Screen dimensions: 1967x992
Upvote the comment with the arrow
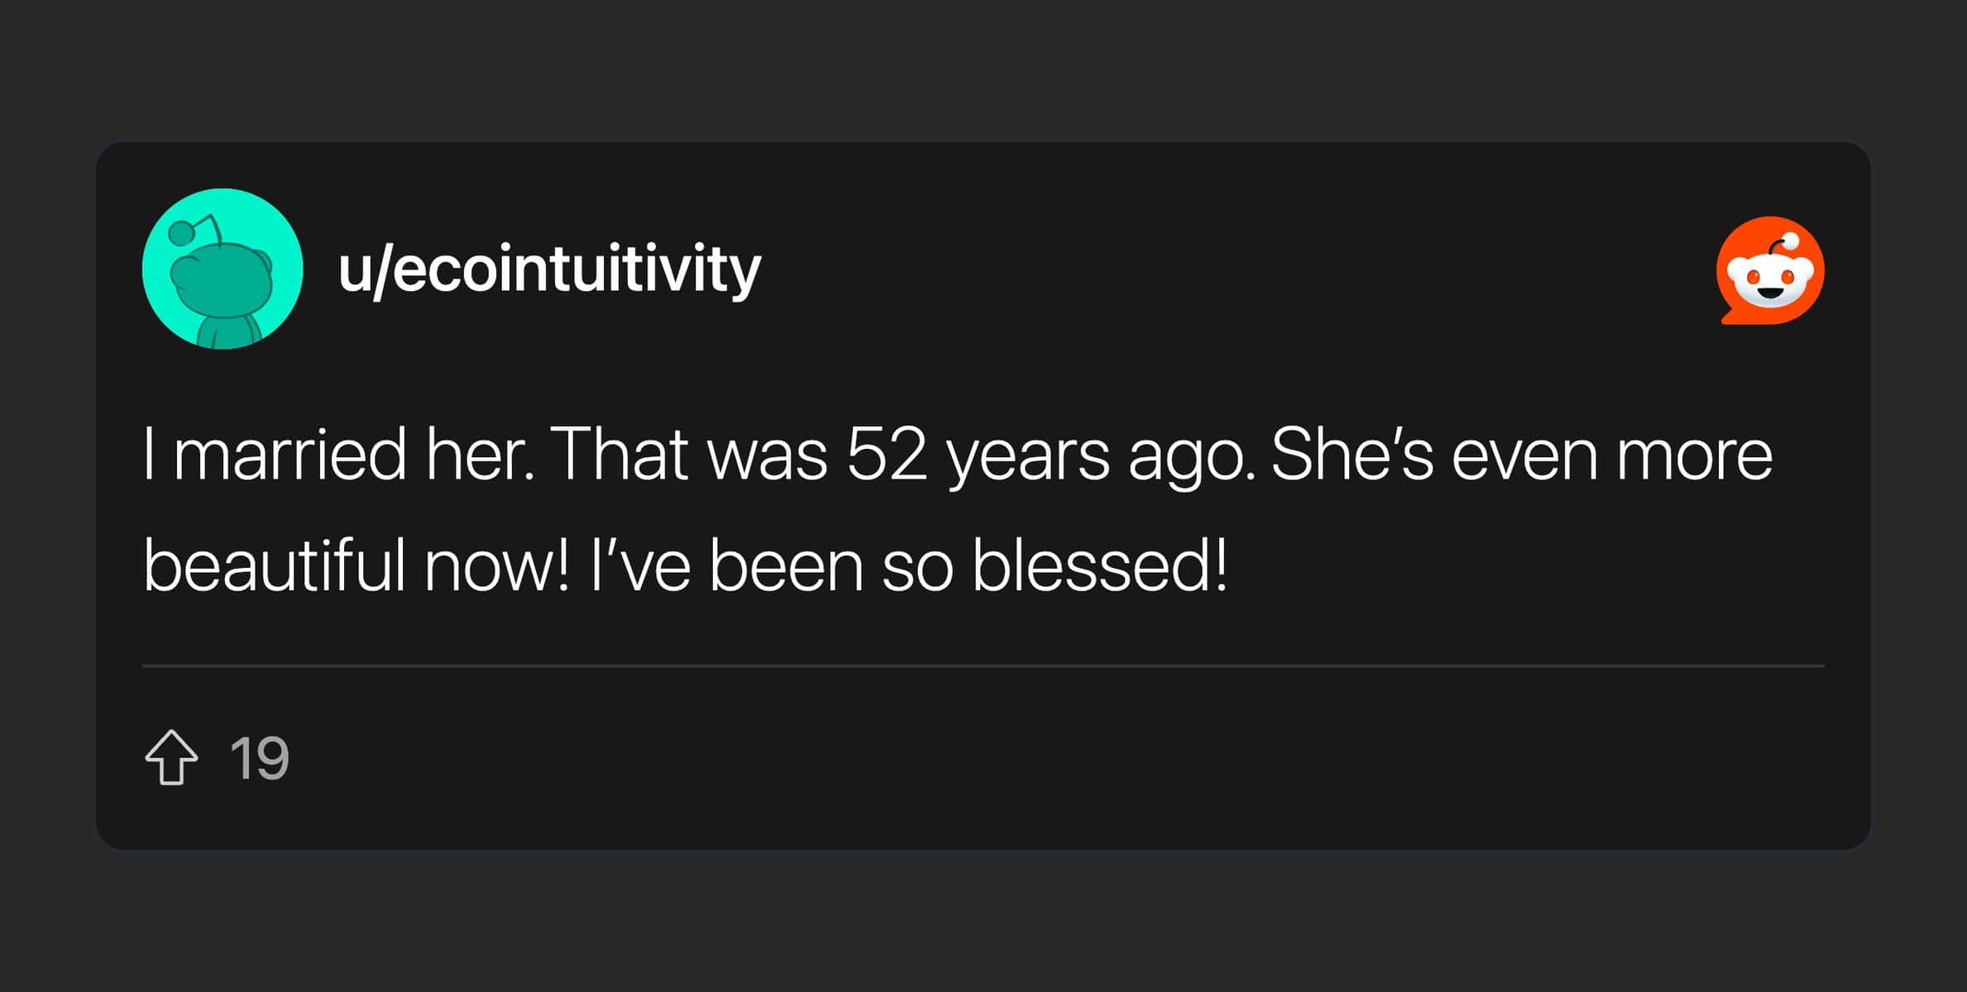coord(171,757)
